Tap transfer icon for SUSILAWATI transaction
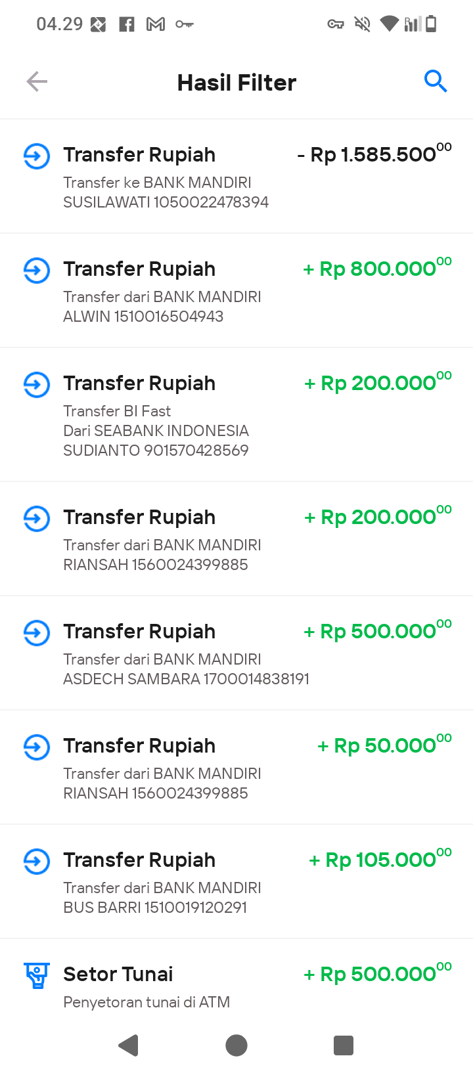This screenshot has height=1077, width=473. coord(37,156)
